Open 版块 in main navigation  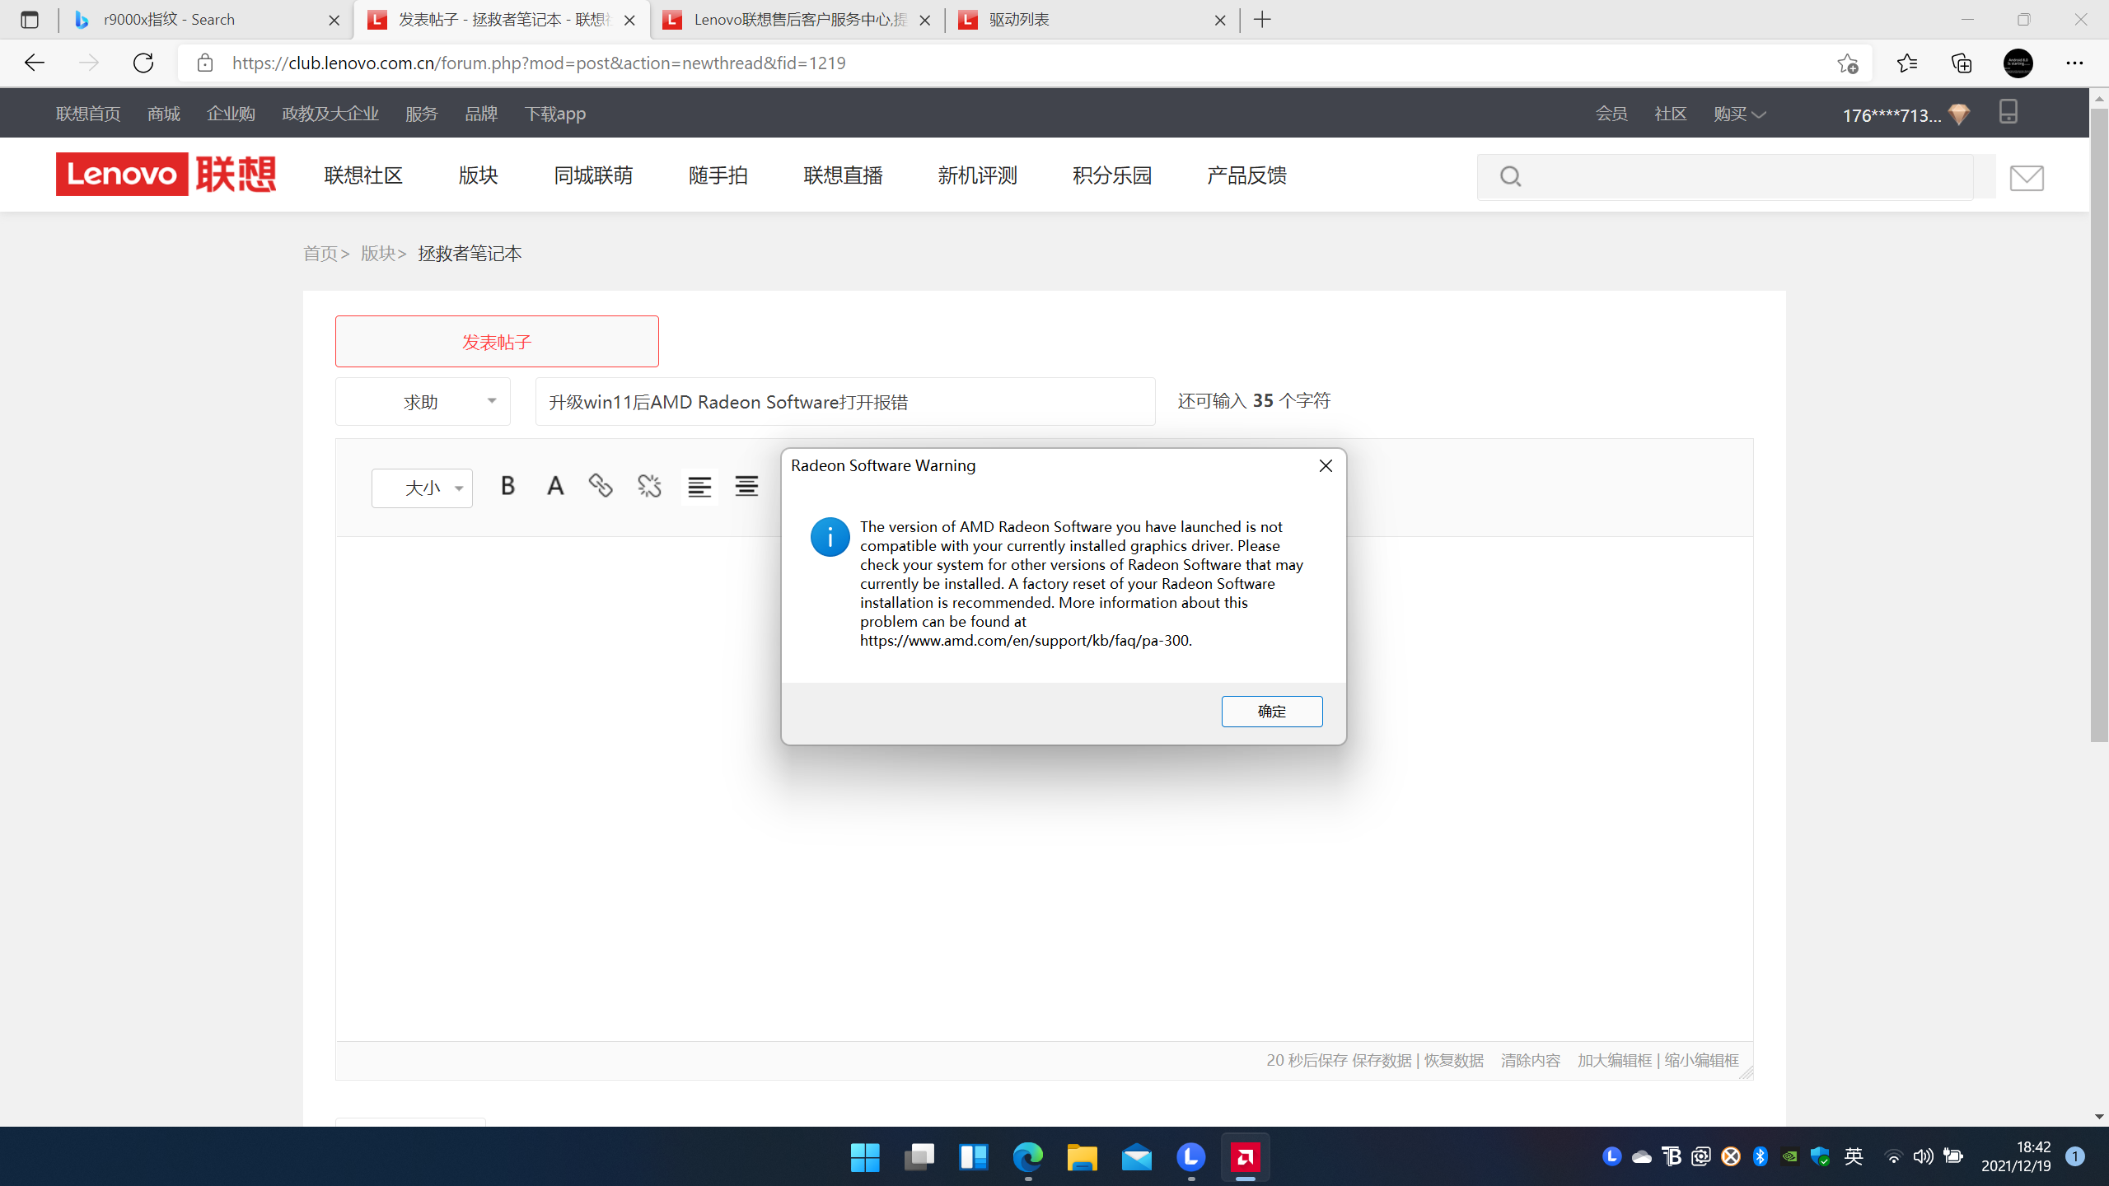click(479, 175)
